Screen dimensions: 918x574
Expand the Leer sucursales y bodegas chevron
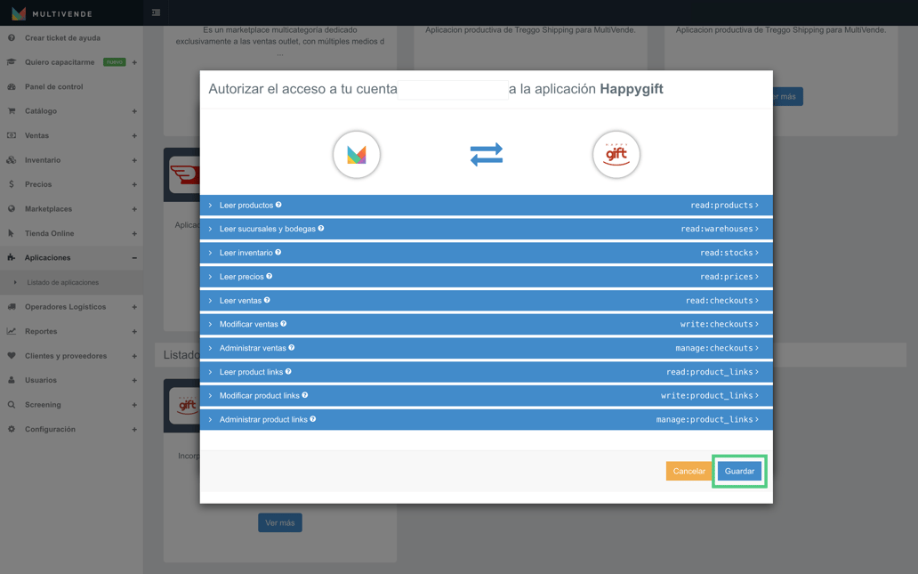point(210,229)
